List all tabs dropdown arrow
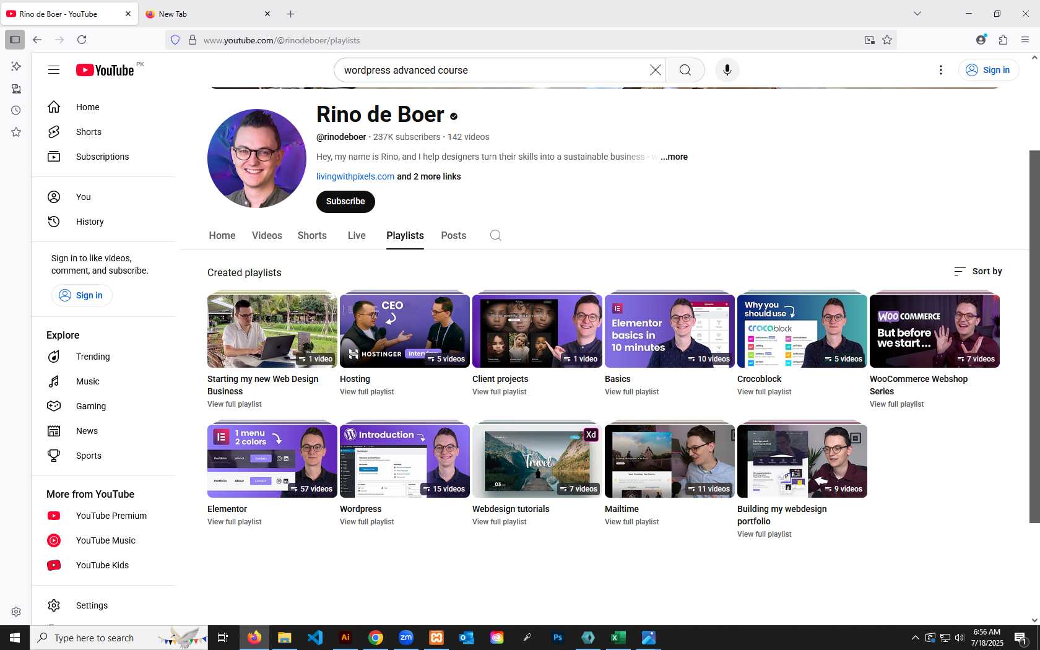Screen dimensions: 1040x650 pos(917,14)
